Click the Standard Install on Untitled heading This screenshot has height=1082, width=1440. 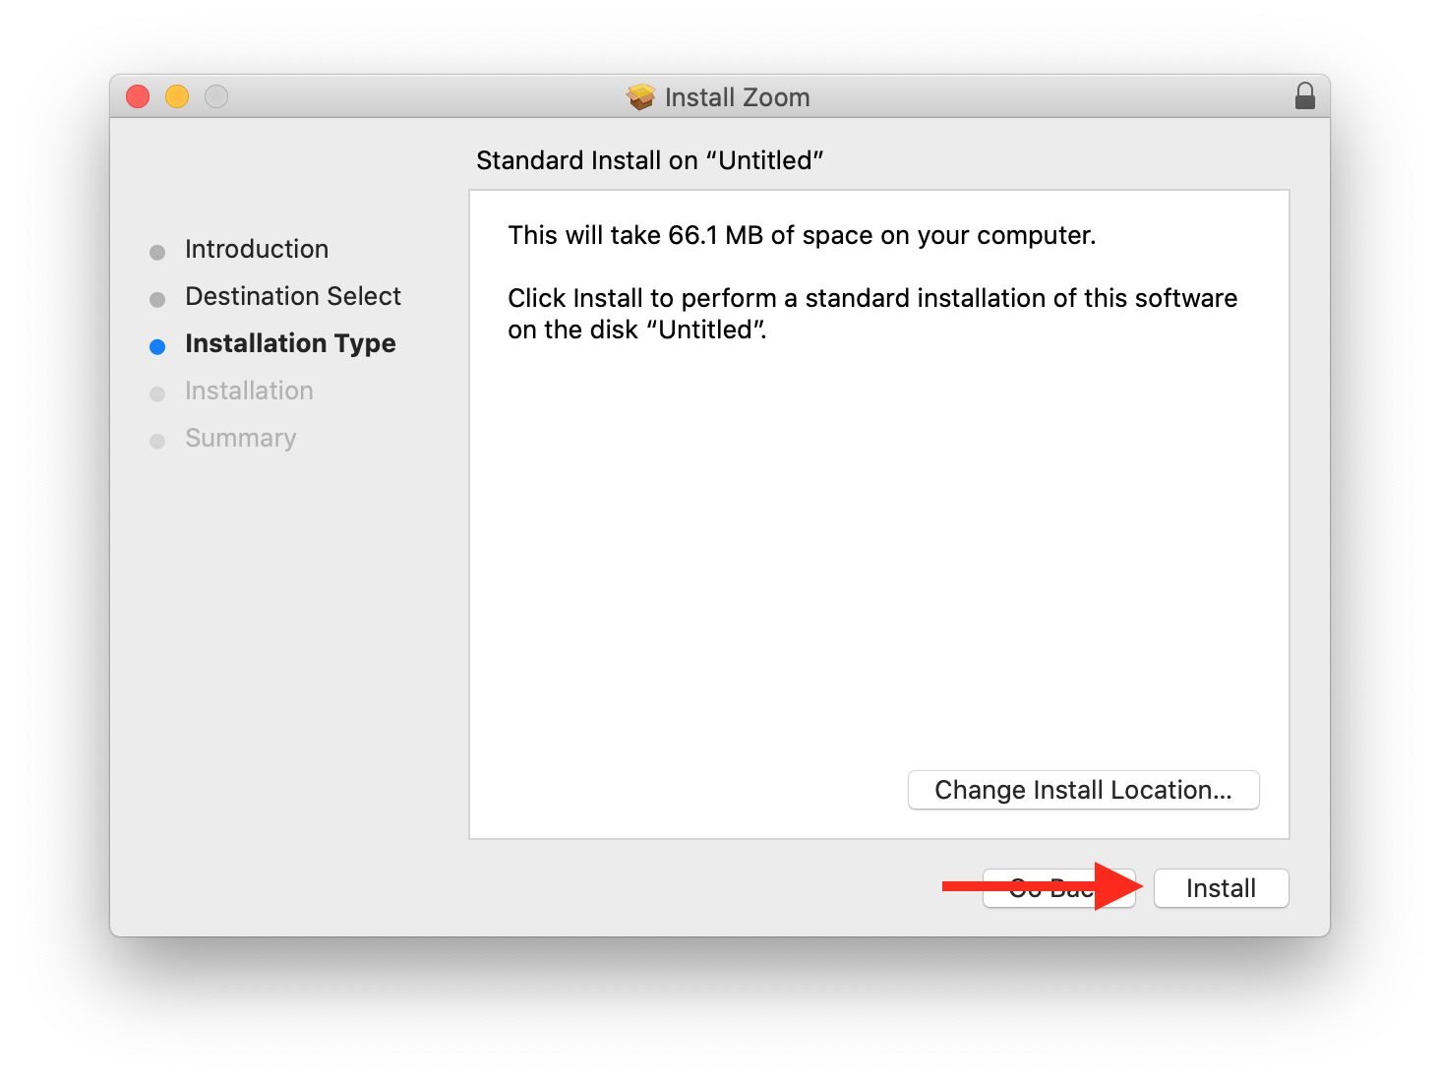[x=650, y=160]
